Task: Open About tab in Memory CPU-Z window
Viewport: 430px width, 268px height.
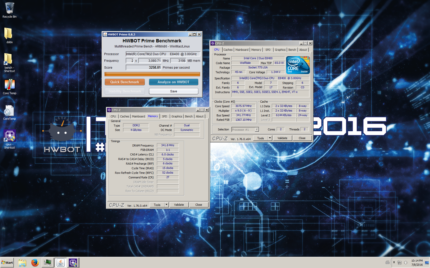Action: (x=200, y=116)
